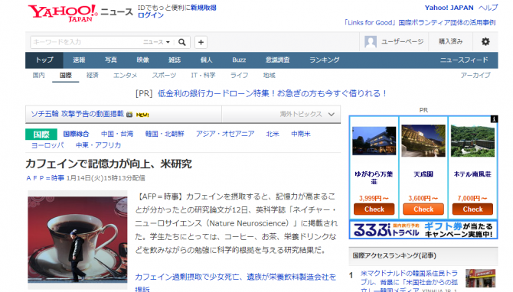Select the 映像 tab
Viewport: 513px width, 292px height.
click(x=142, y=60)
